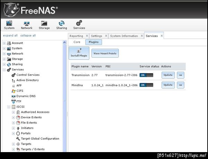
Task: Select Services gear icon in tree
Action: pyautogui.click(x=9, y=70)
